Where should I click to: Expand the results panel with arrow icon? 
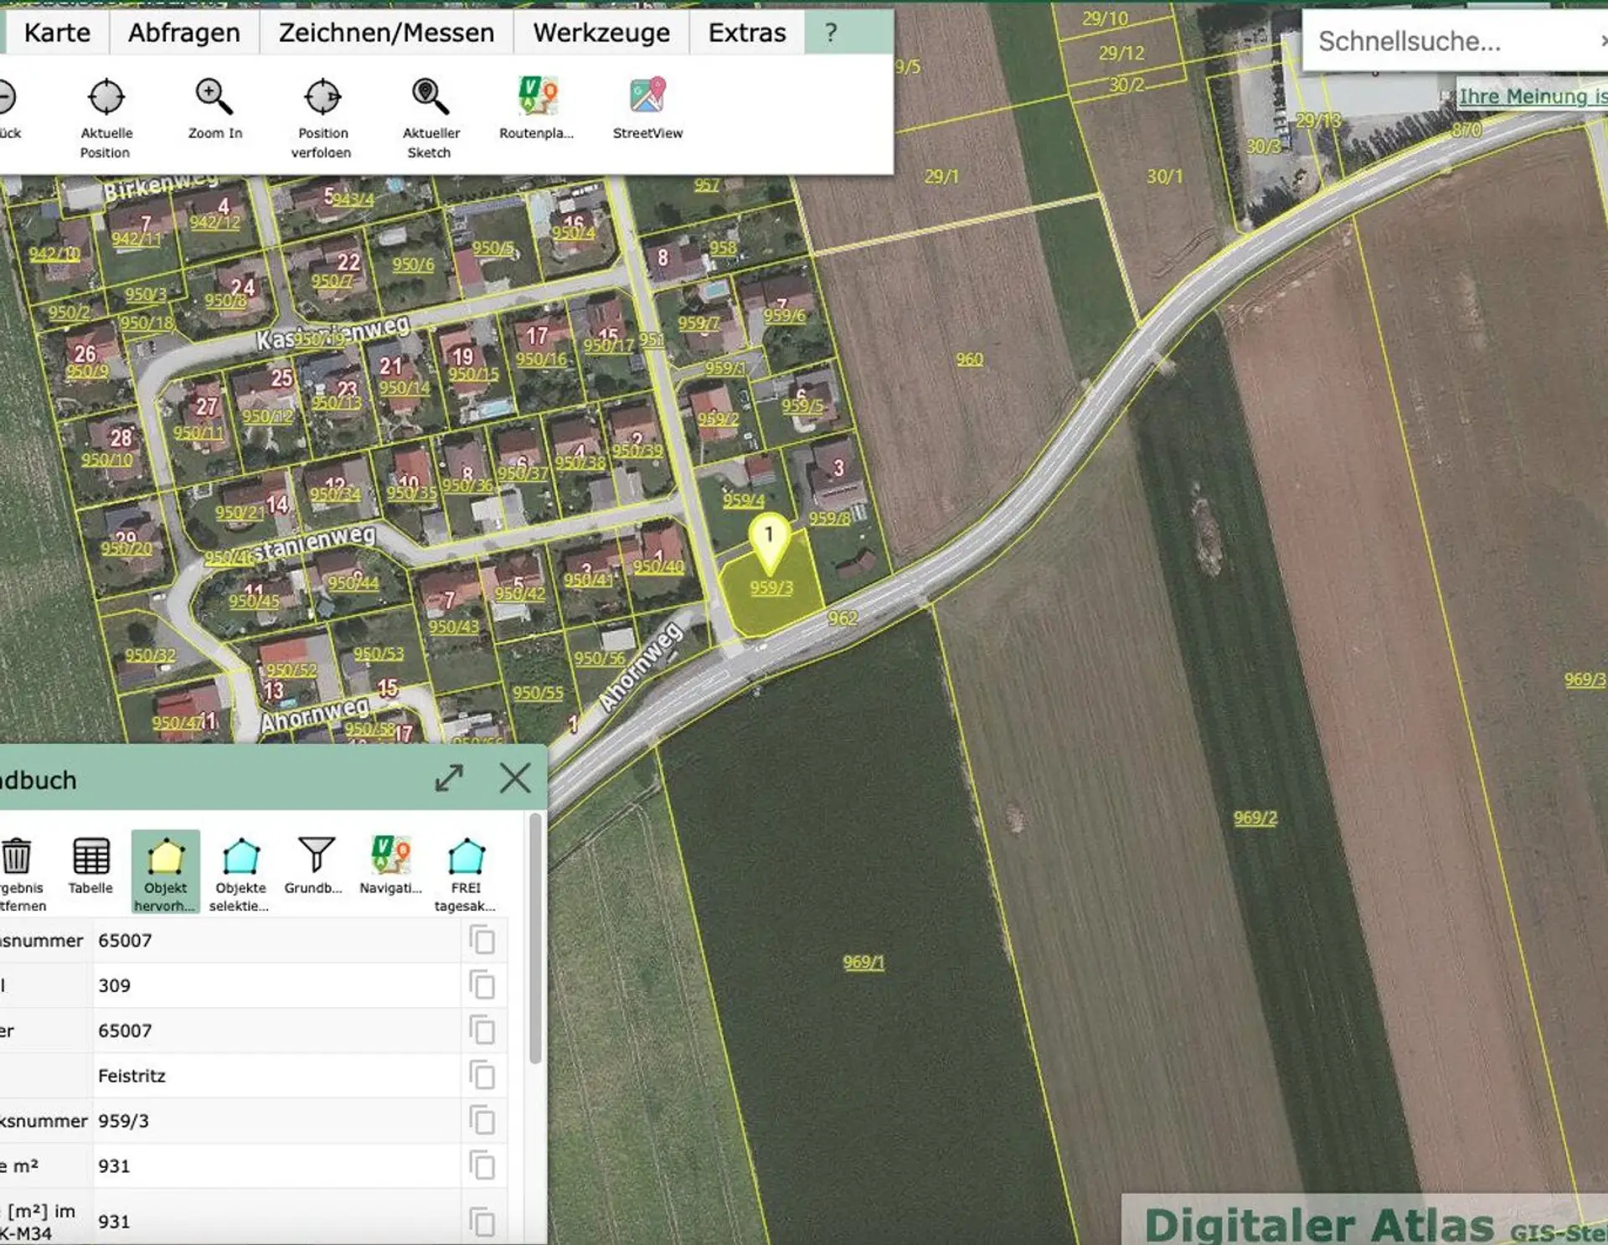click(x=450, y=778)
